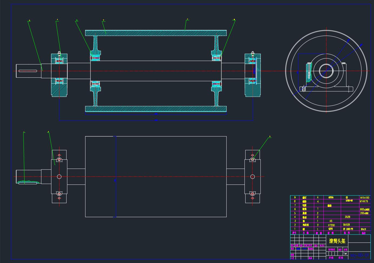Click the shaft bore center in the end view
The height and width of the screenshot is (263, 374).
(326, 71)
